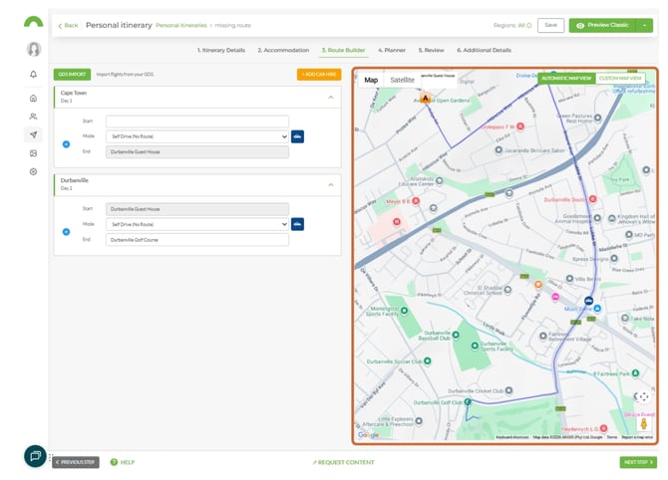Open the contacts people icon in the sidebar

tap(33, 117)
